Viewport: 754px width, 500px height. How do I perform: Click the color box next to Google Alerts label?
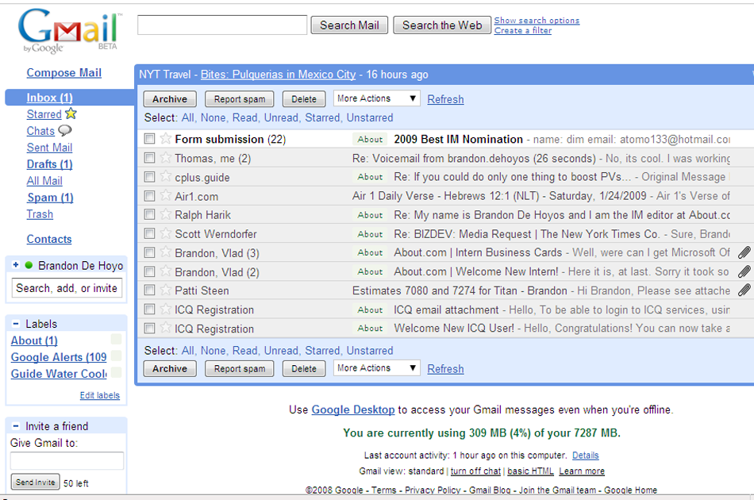[116, 356]
